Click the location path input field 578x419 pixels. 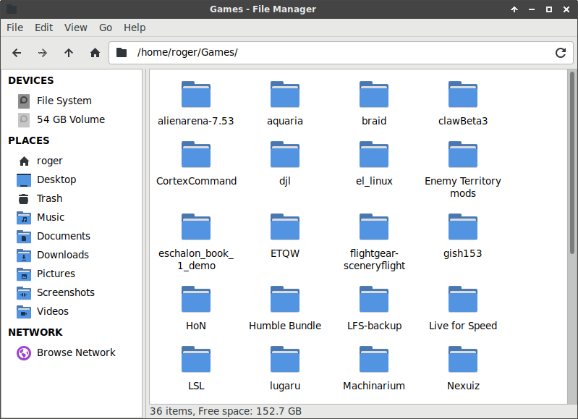click(340, 53)
